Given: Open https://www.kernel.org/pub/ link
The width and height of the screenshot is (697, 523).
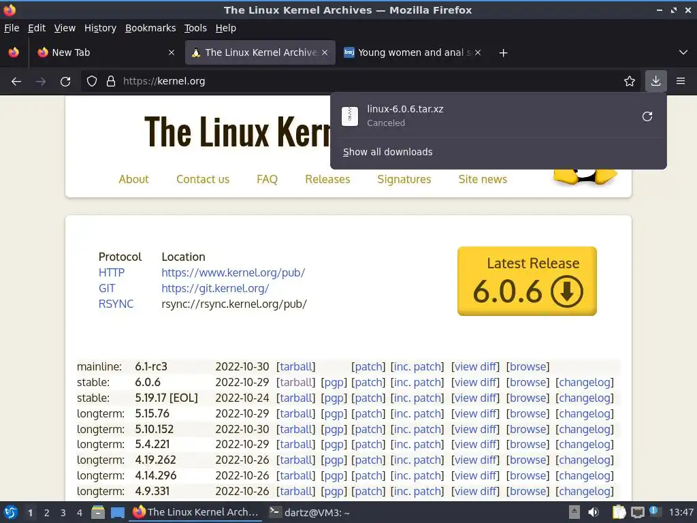Looking at the screenshot, I should pyautogui.click(x=233, y=272).
